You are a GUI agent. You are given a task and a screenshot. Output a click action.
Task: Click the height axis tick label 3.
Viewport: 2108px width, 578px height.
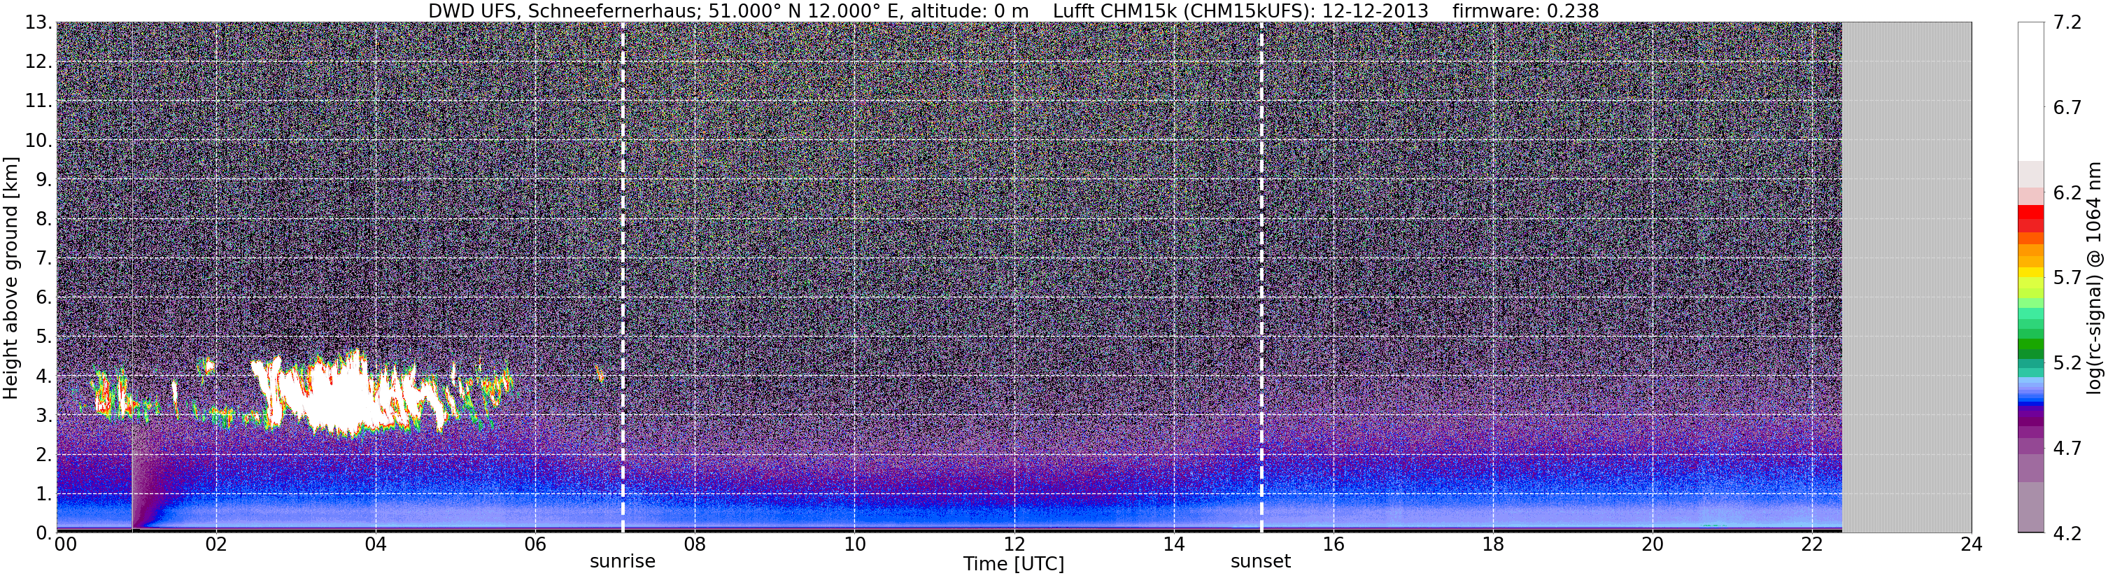pyautogui.click(x=44, y=416)
